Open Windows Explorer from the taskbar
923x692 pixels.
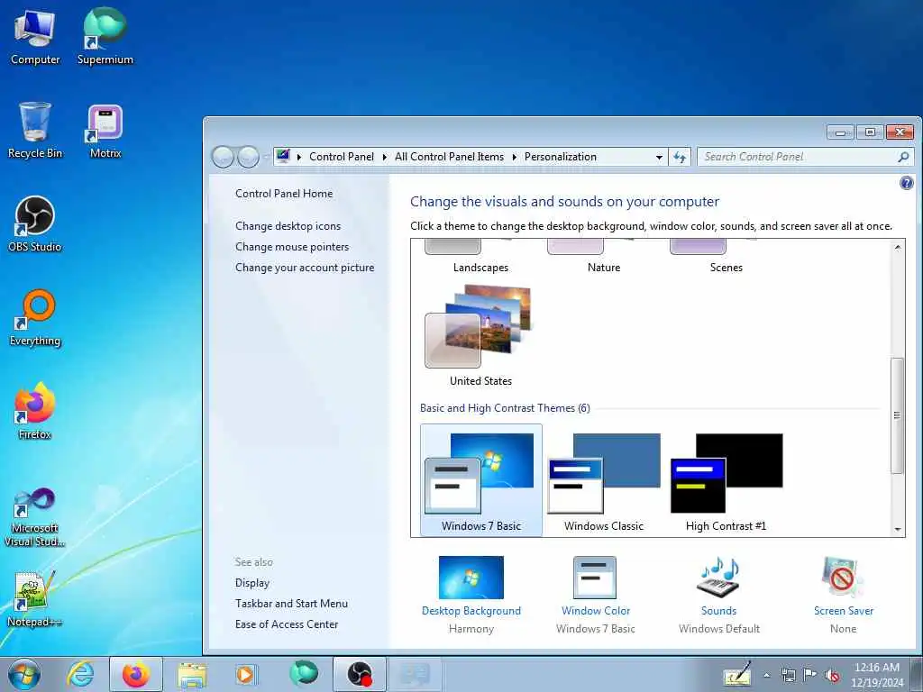click(x=192, y=674)
